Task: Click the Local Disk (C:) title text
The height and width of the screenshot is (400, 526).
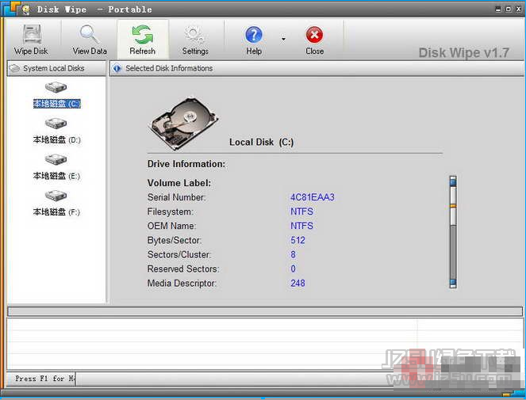Action: (x=261, y=142)
